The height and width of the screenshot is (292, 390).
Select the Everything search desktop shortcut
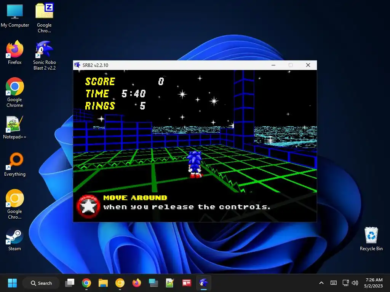[15, 164]
